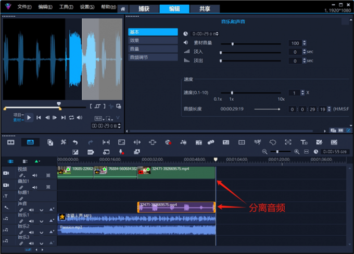Viewport: 354px width, 254px height.
Task: Click the preview timecode input field
Action: (x=106, y=126)
